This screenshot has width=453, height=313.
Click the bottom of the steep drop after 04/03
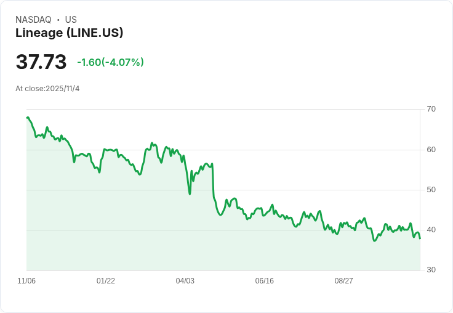(x=190, y=193)
